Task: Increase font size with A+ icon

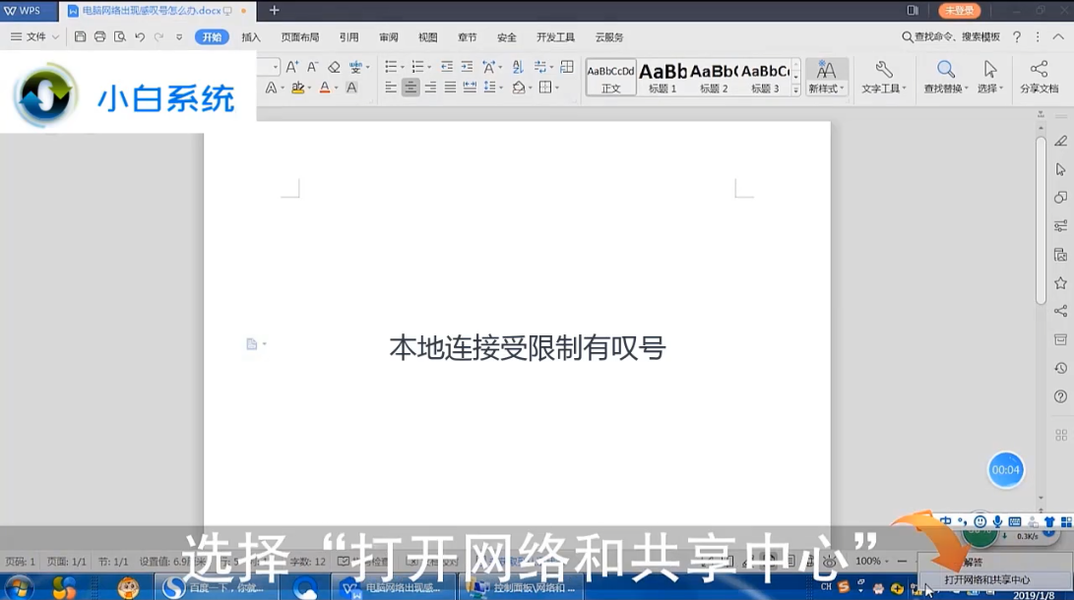Action: (291, 67)
